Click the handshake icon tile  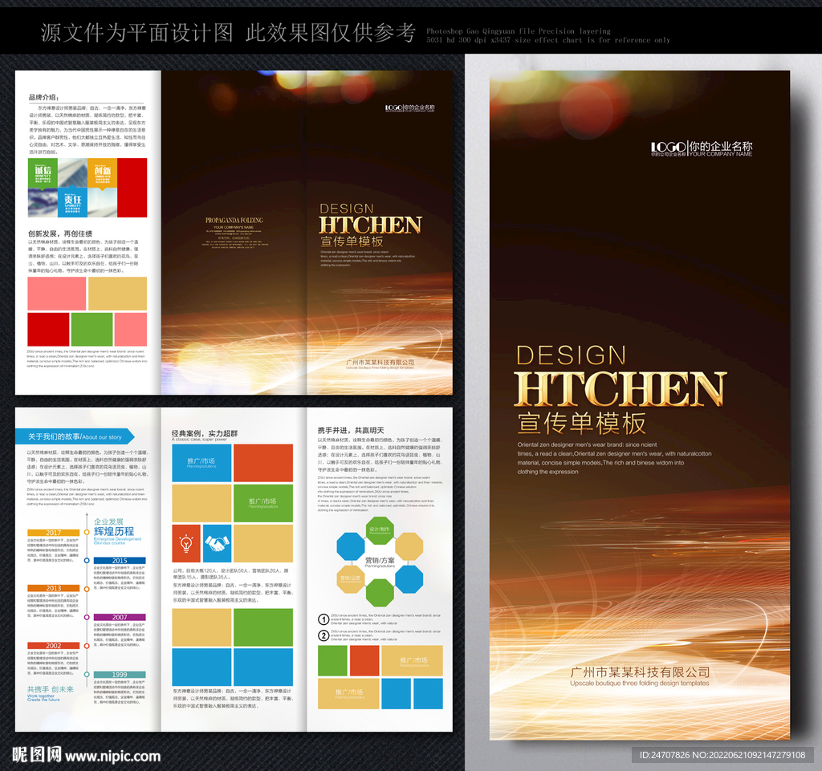click(x=217, y=543)
